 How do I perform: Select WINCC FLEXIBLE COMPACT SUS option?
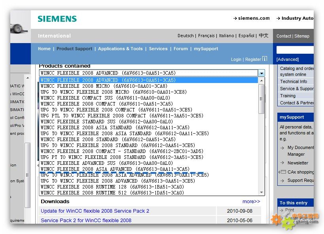(x=149, y=98)
